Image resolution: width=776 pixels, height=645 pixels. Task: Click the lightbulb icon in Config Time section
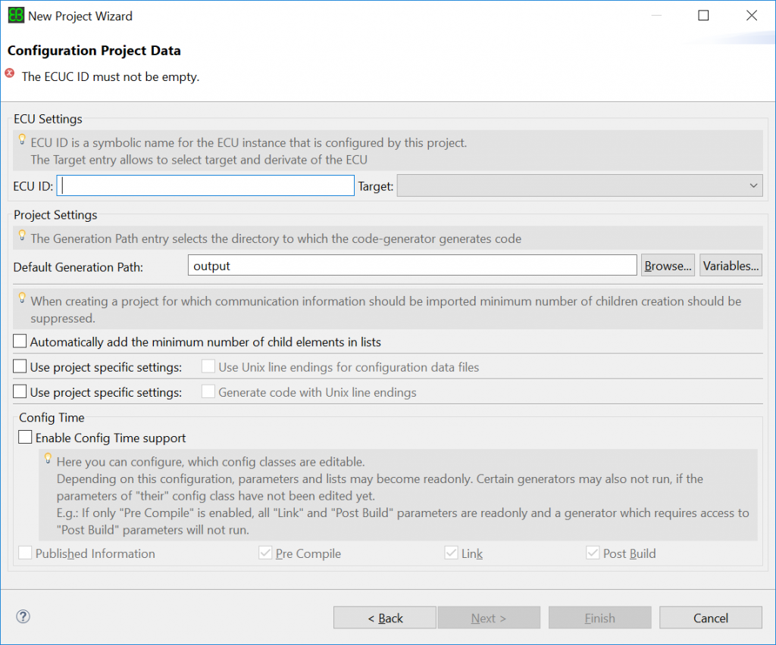click(48, 459)
